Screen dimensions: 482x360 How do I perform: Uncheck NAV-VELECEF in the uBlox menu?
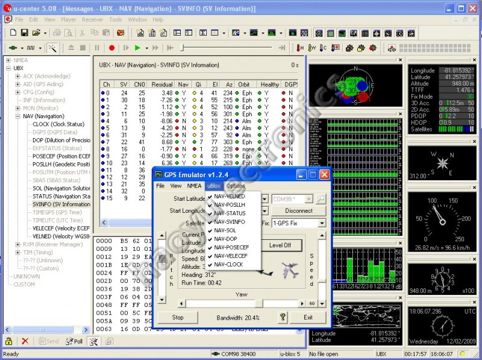[230, 256]
